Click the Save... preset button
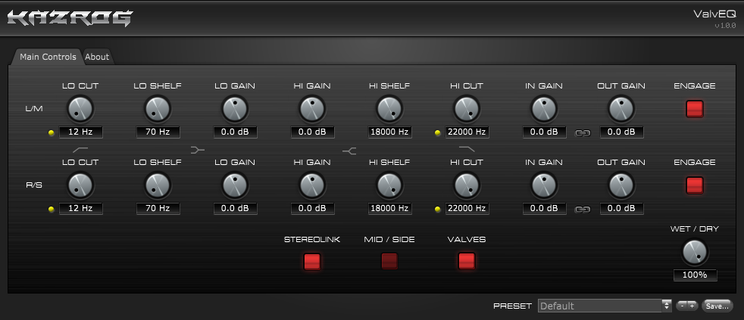744x320 pixels. [x=717, y=306]
